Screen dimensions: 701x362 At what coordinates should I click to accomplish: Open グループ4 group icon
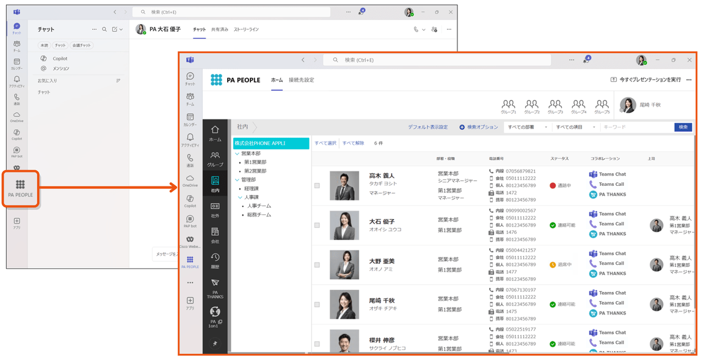coord(578,107)
